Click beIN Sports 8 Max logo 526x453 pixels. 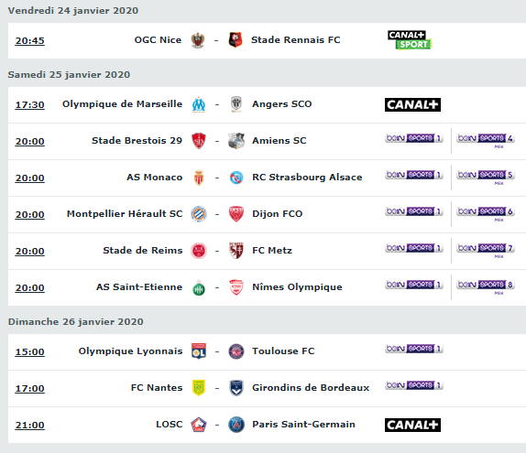click(x=486, y=286)
